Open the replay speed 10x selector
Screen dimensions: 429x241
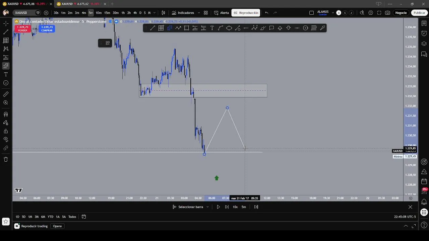tap(235, 207)
